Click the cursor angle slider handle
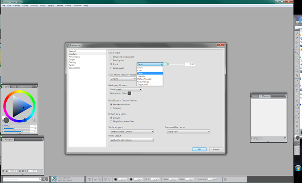 tap(168, 64)
